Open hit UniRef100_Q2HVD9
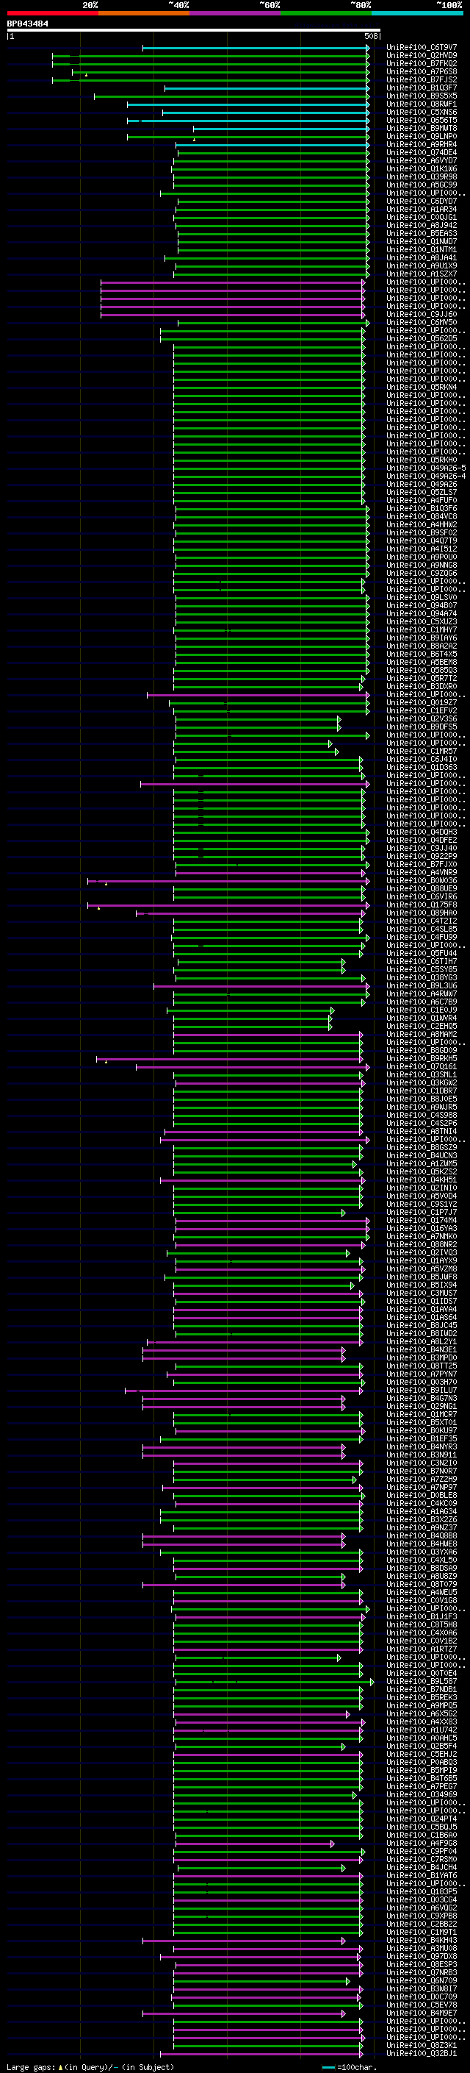 tap(422, 56)
